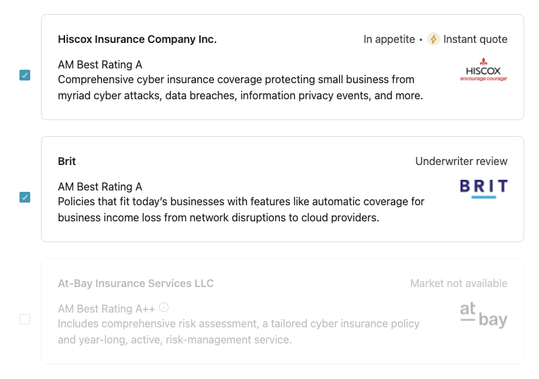Viewport: 539px width, 379px height.
Task: Click the At-Bay Insurance Services LLC title
Action: 136,283
